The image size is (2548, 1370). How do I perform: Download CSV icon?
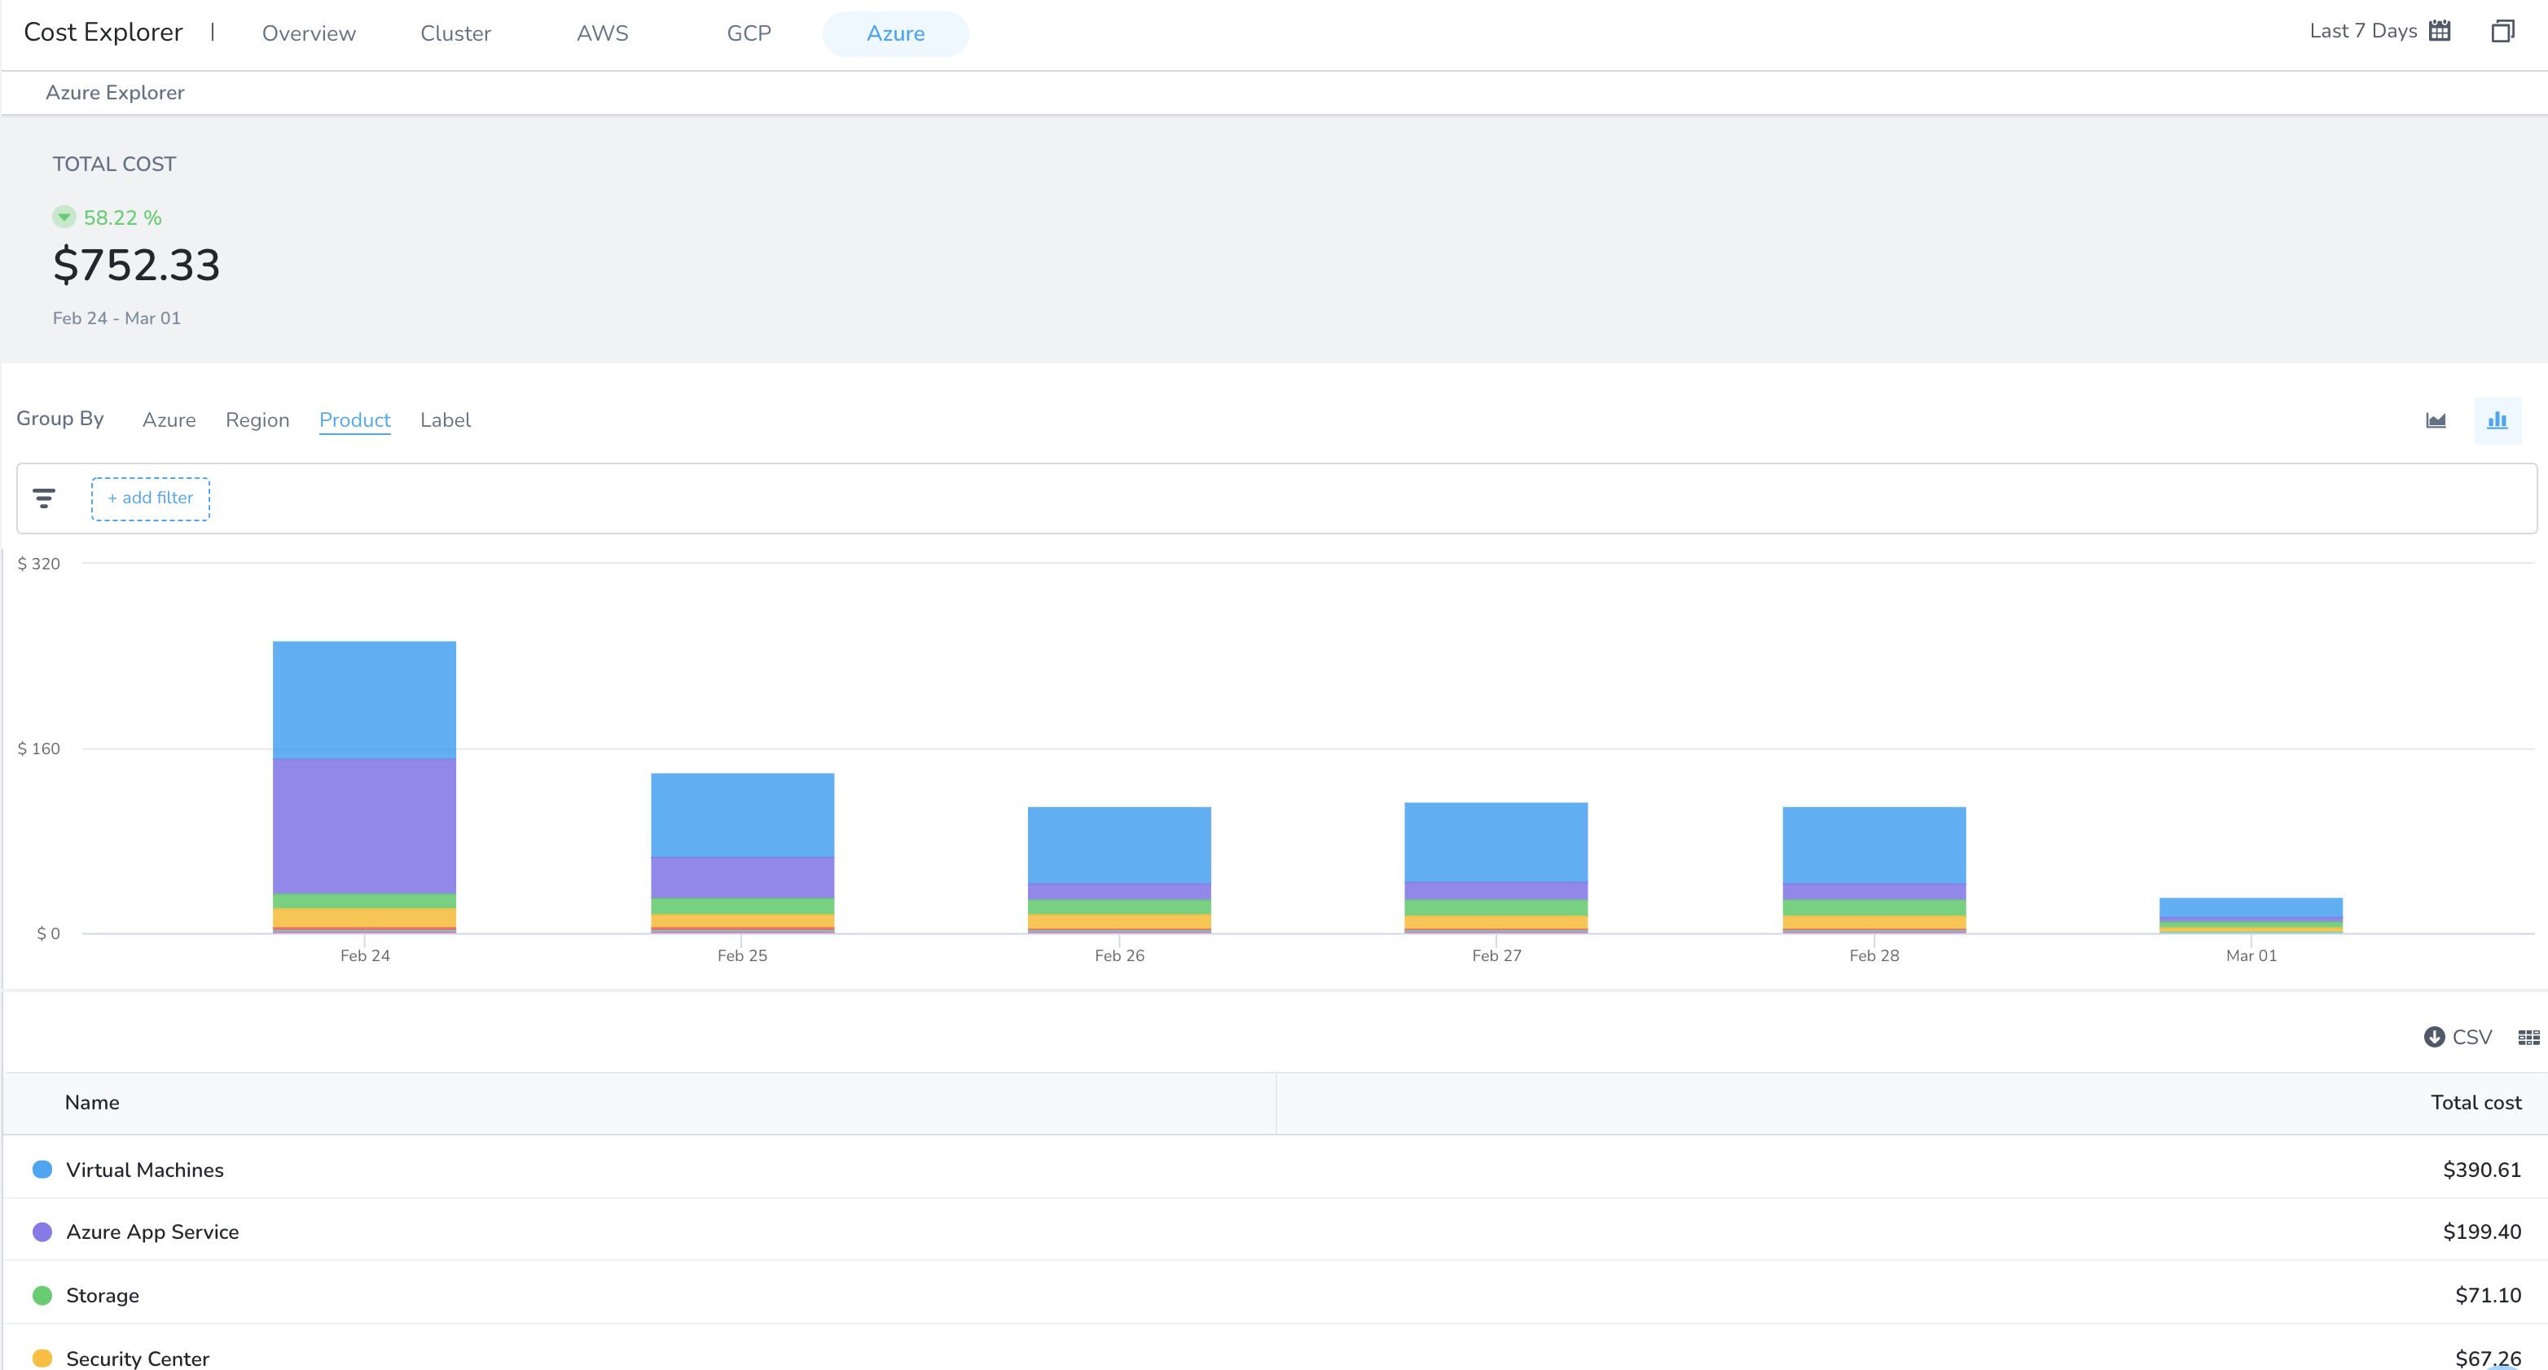coord(2434,1037)
